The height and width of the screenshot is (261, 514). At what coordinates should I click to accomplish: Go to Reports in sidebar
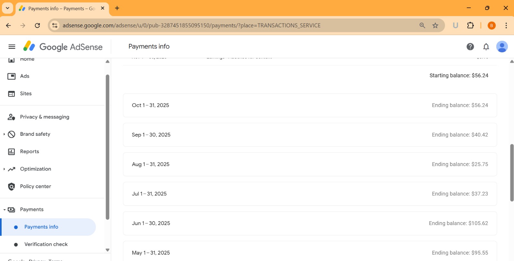tap(30, 152)
